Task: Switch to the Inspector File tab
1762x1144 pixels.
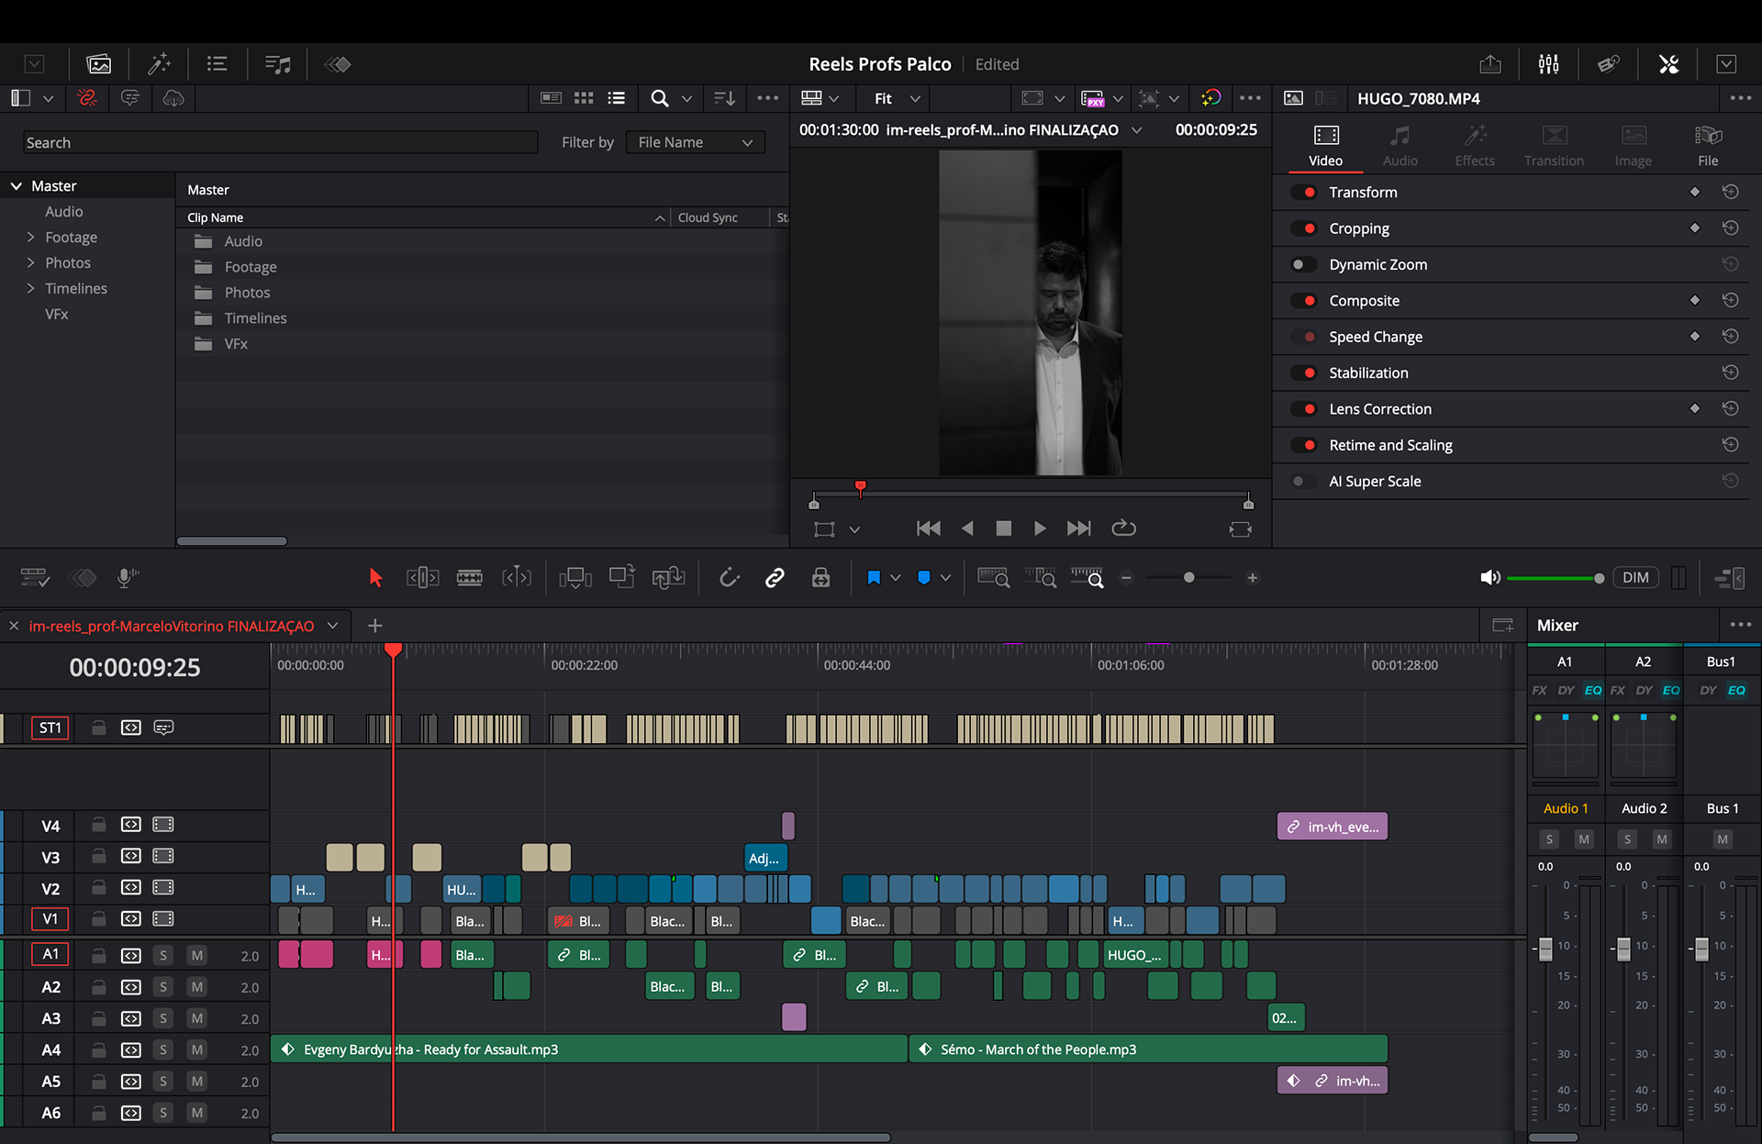Action: tap(1708, 146)
